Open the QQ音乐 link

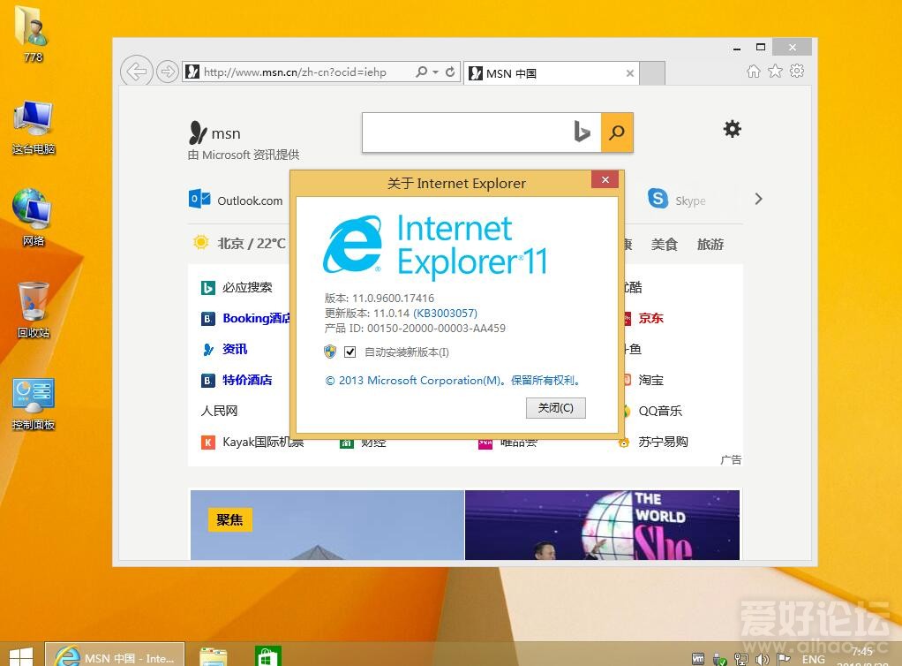point(660,411)
